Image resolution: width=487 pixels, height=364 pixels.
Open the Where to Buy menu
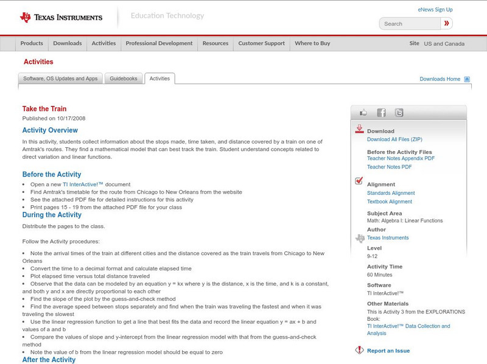(x=312, y=43)
